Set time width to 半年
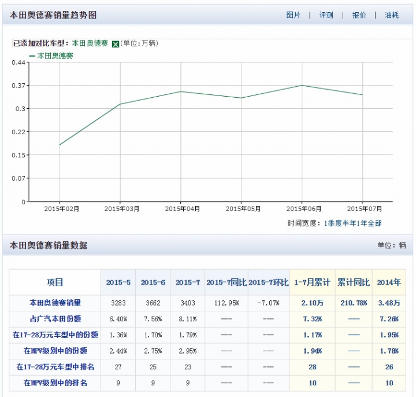The image size is (416, 397). [349, 223]
